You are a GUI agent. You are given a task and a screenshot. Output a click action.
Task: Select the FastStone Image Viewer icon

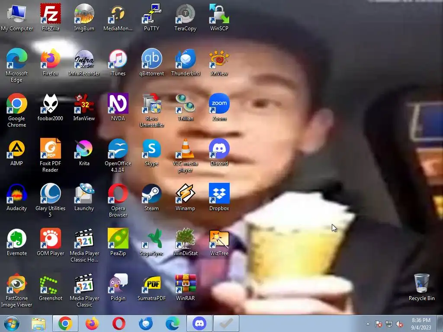click(x=17, y=290)
